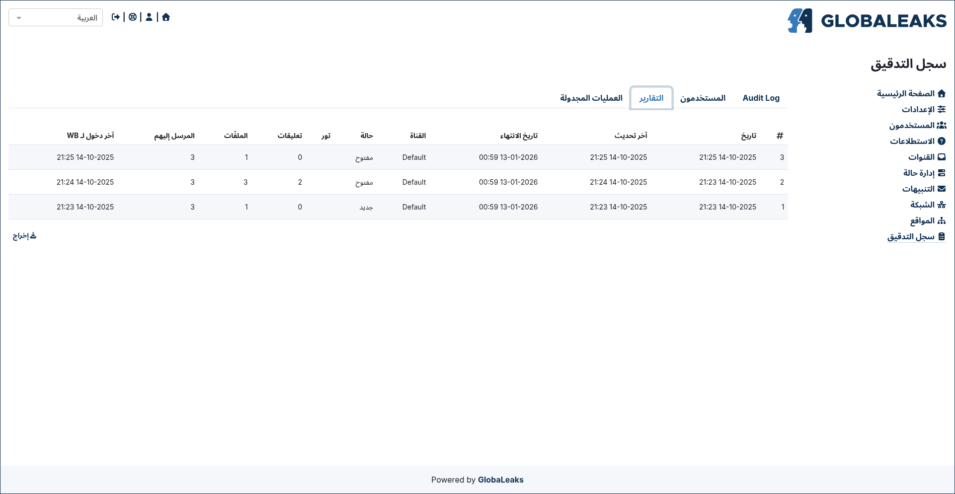Click the تاريخ column header
Image resolution: width=955 pixels, height=494 pixels.
pos(748,136)
